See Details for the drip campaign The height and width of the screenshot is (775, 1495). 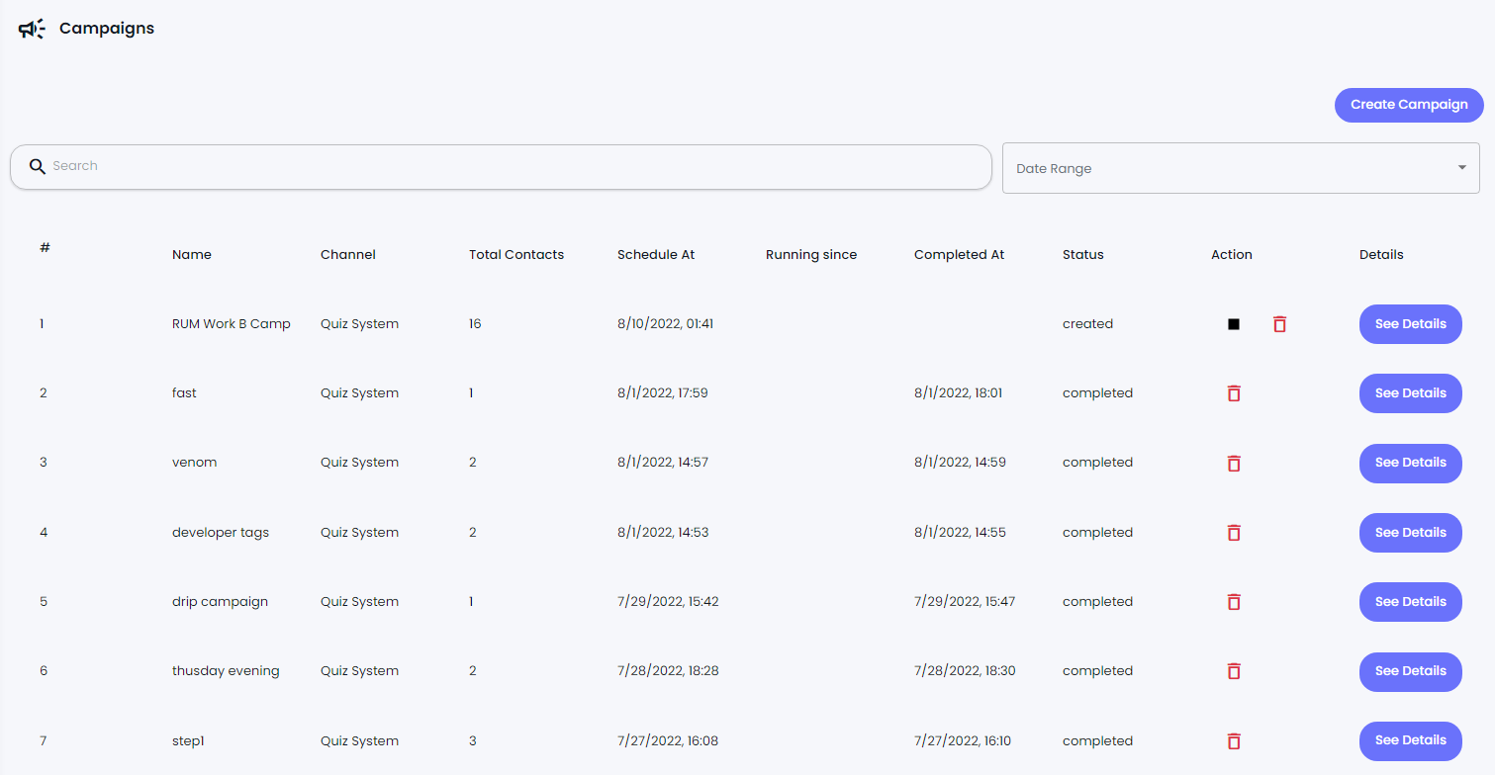pyautogui.click(x=1411, y=602)
